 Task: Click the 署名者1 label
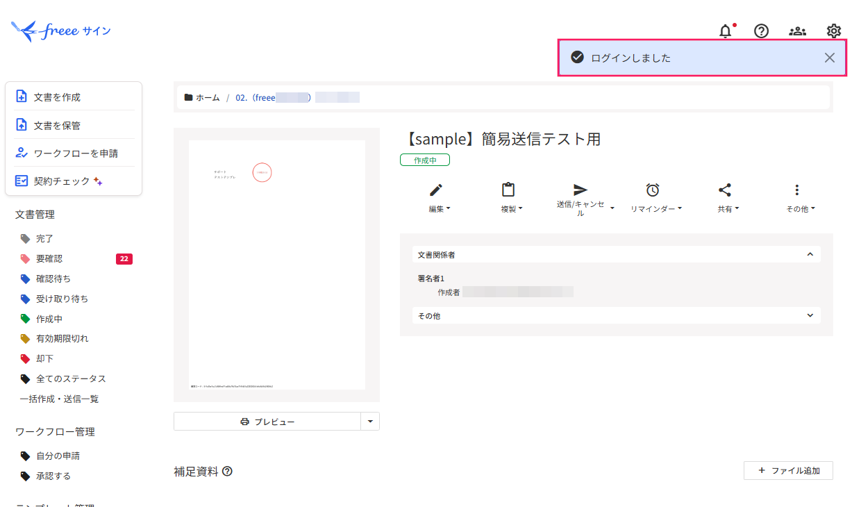tap(431, 279)
